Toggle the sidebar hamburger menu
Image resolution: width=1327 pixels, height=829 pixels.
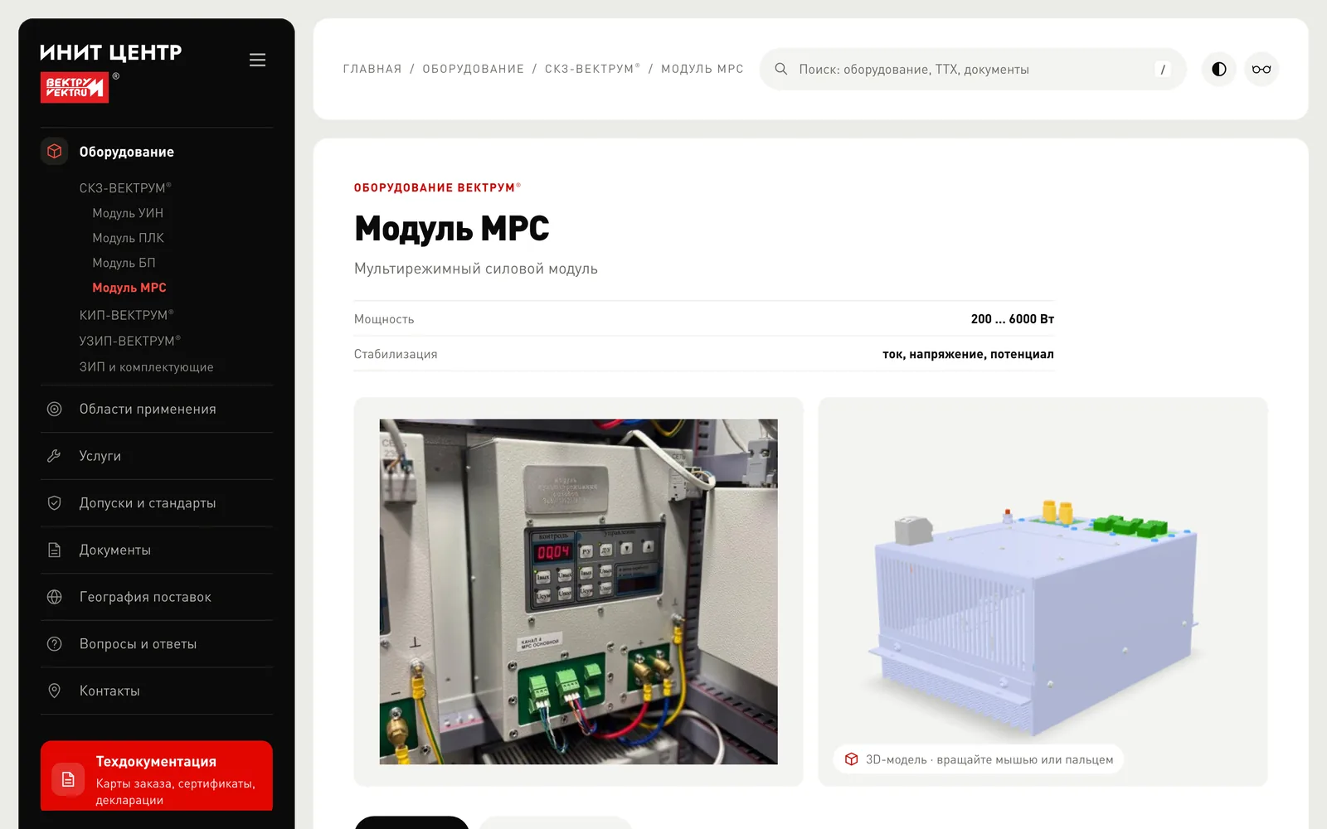coord(257,60)
